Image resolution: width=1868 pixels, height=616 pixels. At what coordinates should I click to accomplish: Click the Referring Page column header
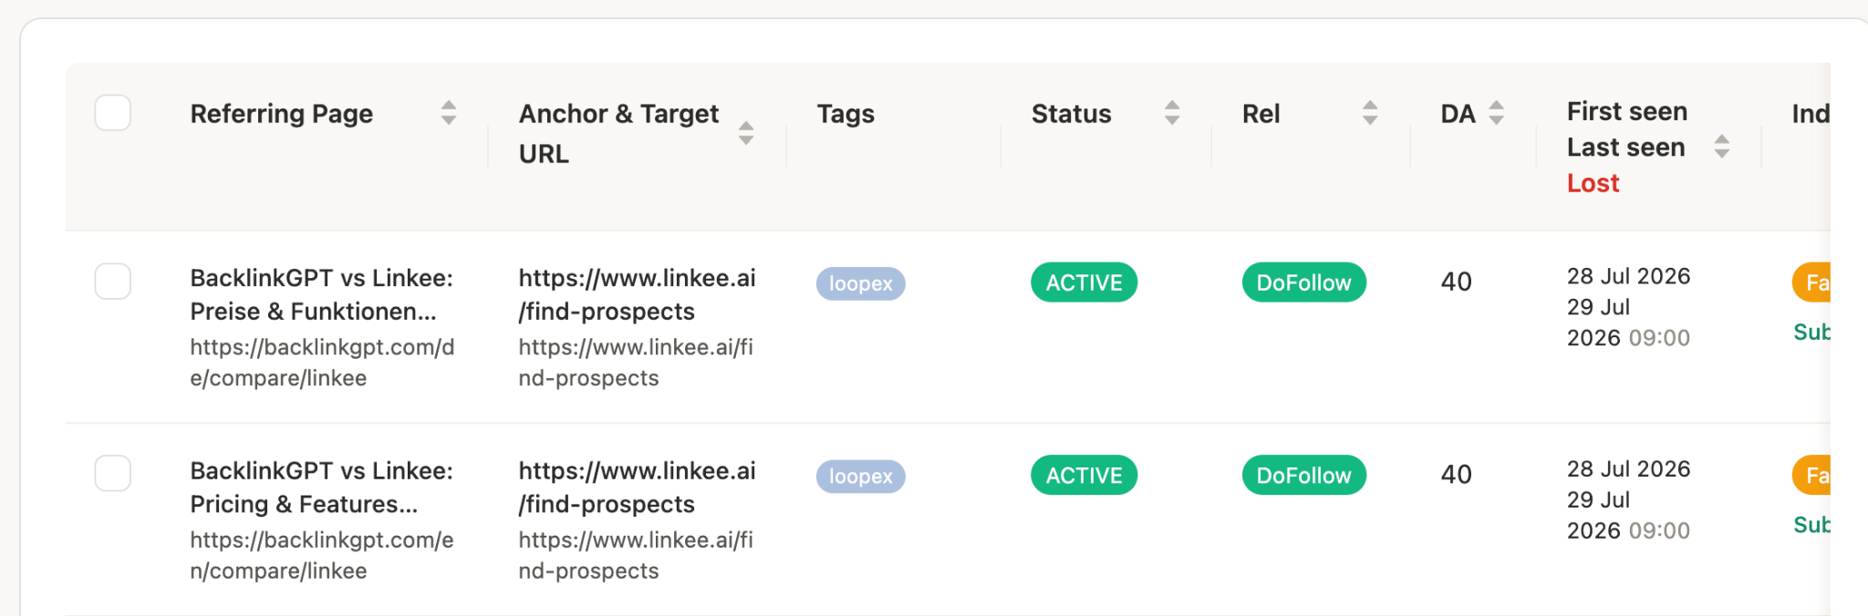281,114
